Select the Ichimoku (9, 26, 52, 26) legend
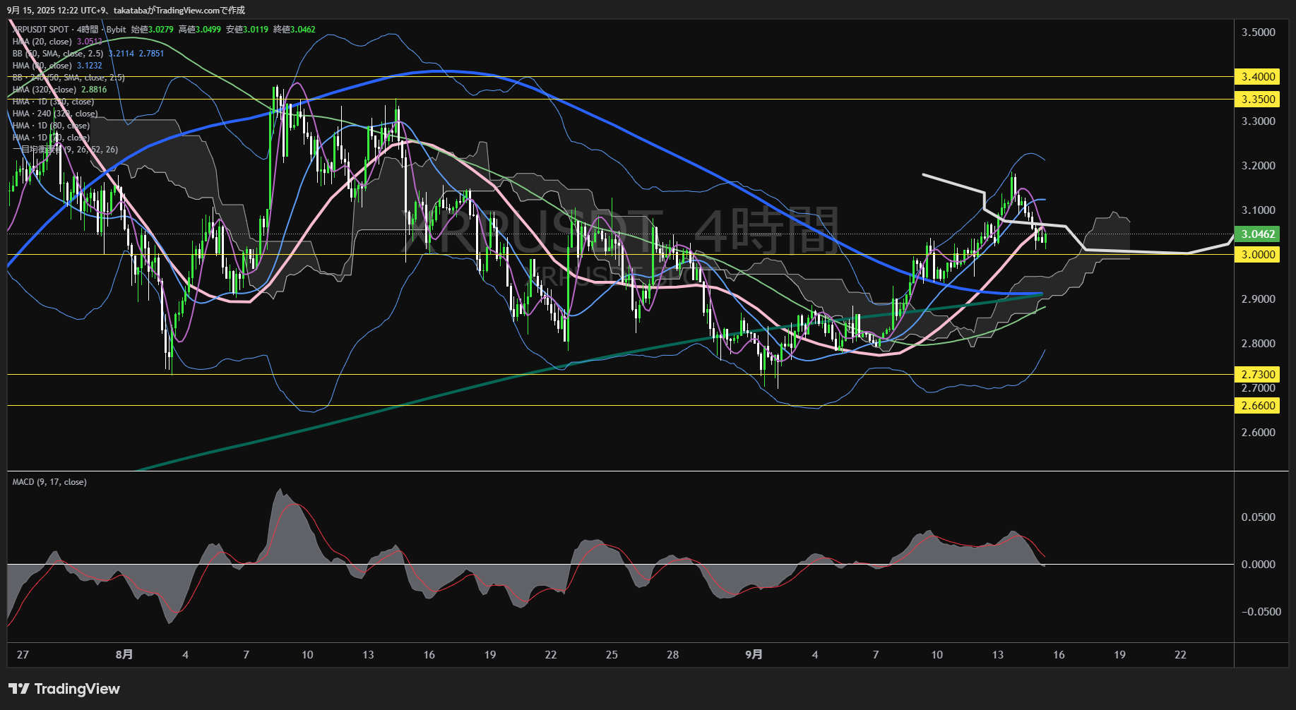Viewport: 1296px width, 710px height. [65, 150]
